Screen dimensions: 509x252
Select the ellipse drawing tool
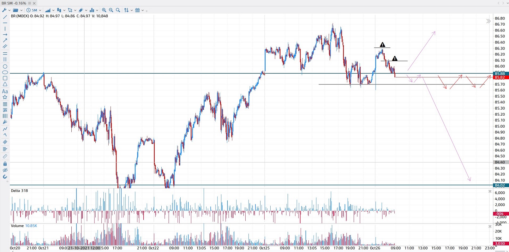pos(5,72)
